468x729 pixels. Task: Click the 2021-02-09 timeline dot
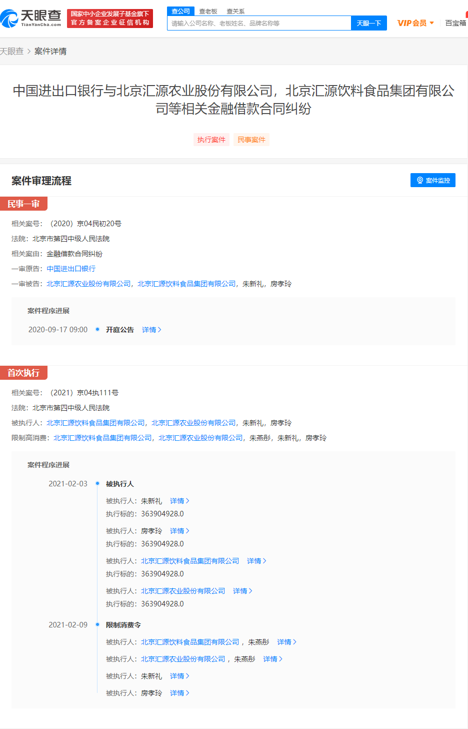(x=97, y=624)
